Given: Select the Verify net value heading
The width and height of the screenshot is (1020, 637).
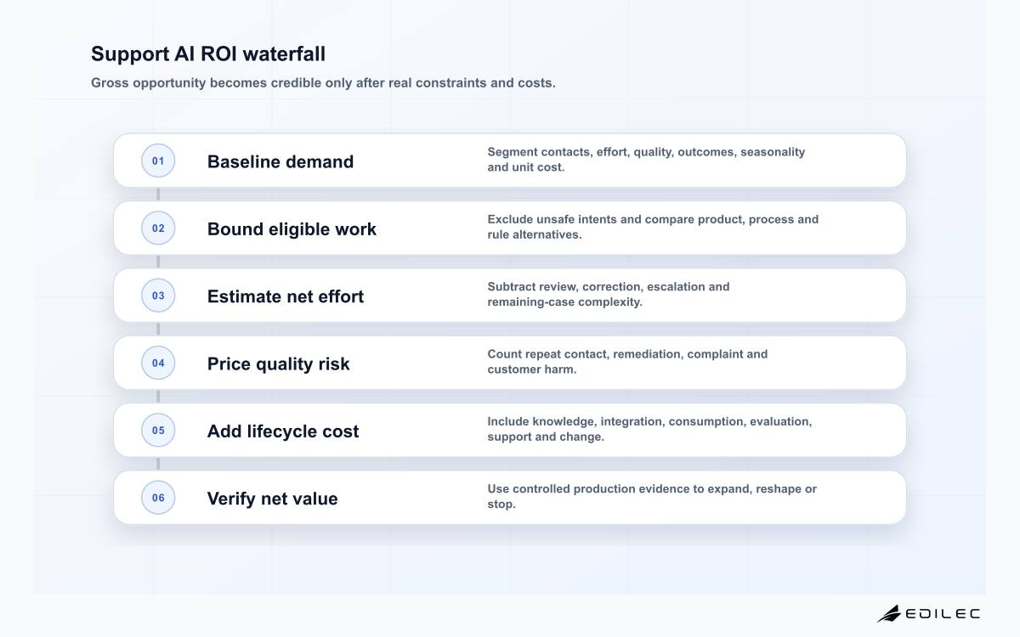Looking at the screenshot, I should pos(273,499).
